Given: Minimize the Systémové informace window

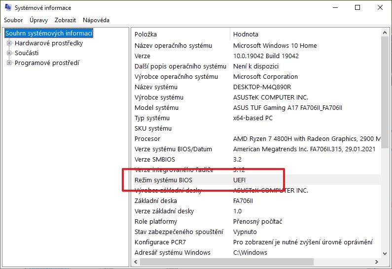Looking at the screenshot, I should [335, 8].
